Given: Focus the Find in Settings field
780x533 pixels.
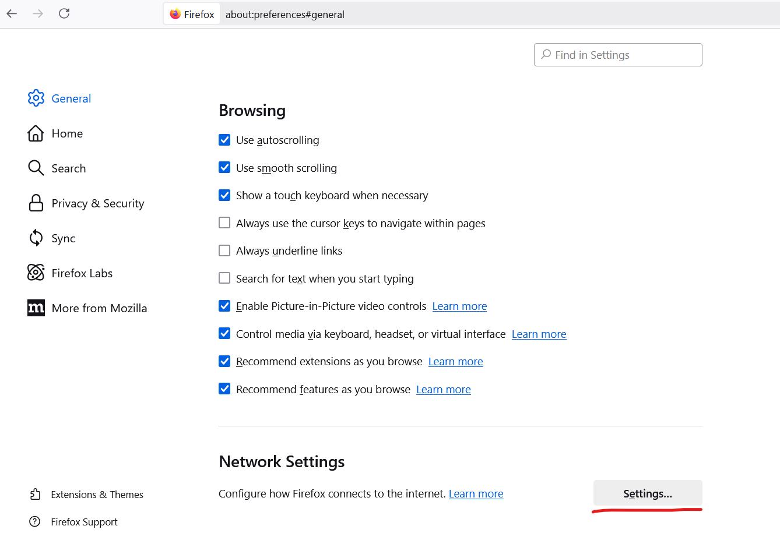Looking at the screenshot, I should tap(618, 55).
